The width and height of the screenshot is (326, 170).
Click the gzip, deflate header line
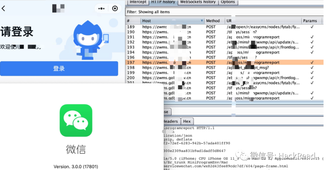178,139
